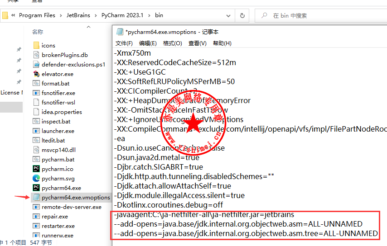Click the -Xmx750m line in Notepad

point(132,53)
